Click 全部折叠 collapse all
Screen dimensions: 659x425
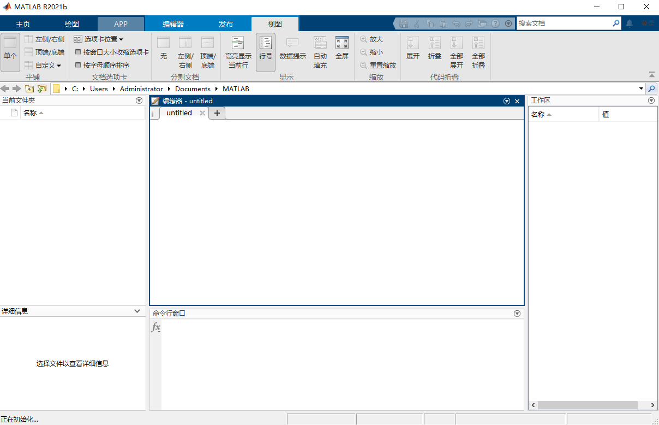click(478, 52)
